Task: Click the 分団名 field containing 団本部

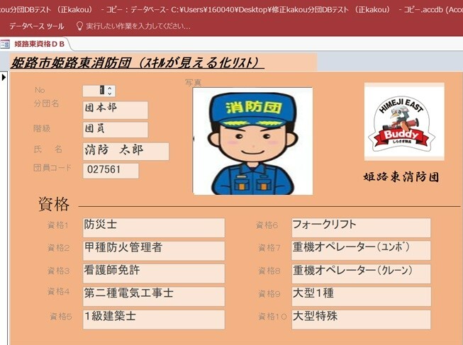Action: [x=116, y=110]
